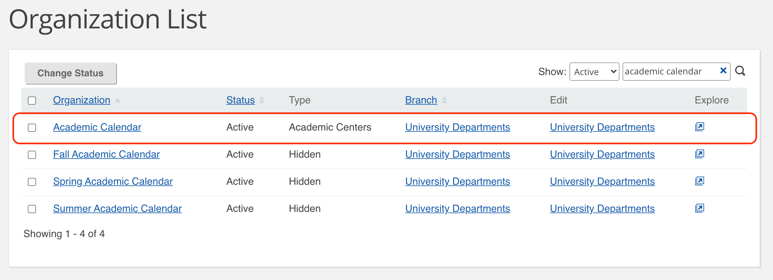Click Active status in Fall Academic Calendar row
773x280 pixels.
pos(240,154)
